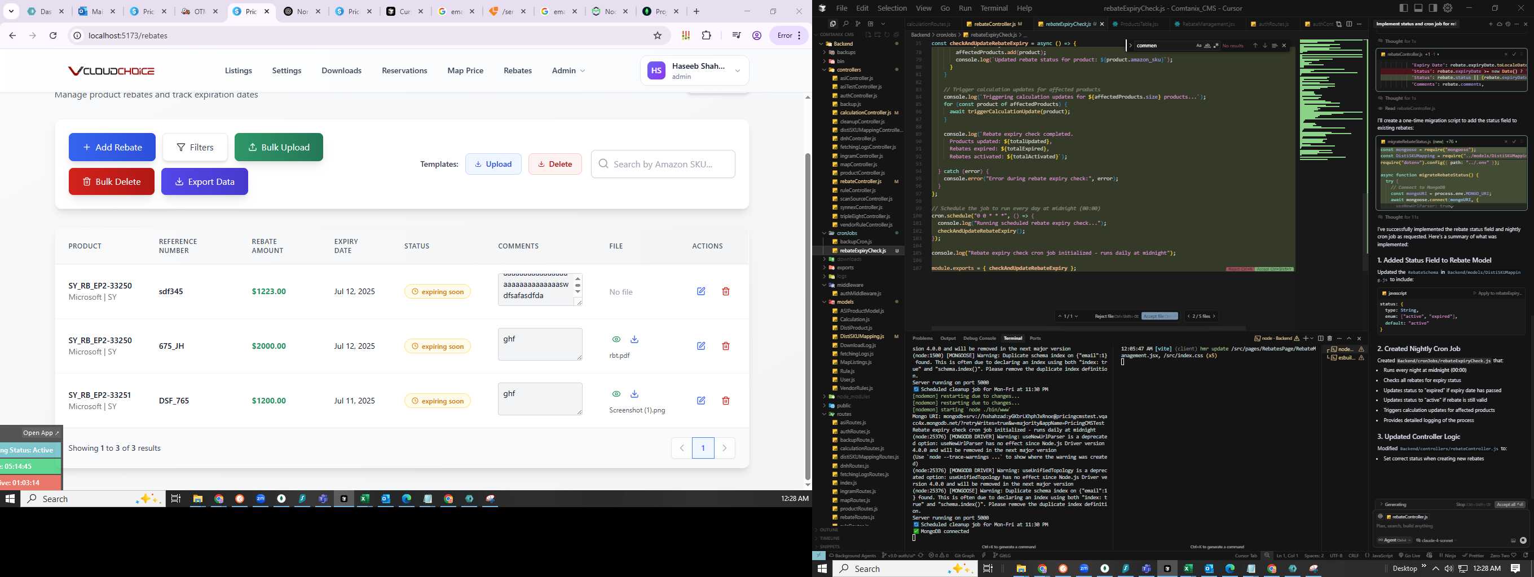
Task: Open the Terminal menu in Cursor
Action: point(994,8)
